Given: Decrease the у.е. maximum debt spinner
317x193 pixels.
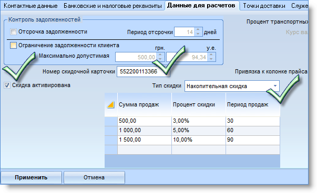Looking at the screenshot, I should tap(211, 59).
